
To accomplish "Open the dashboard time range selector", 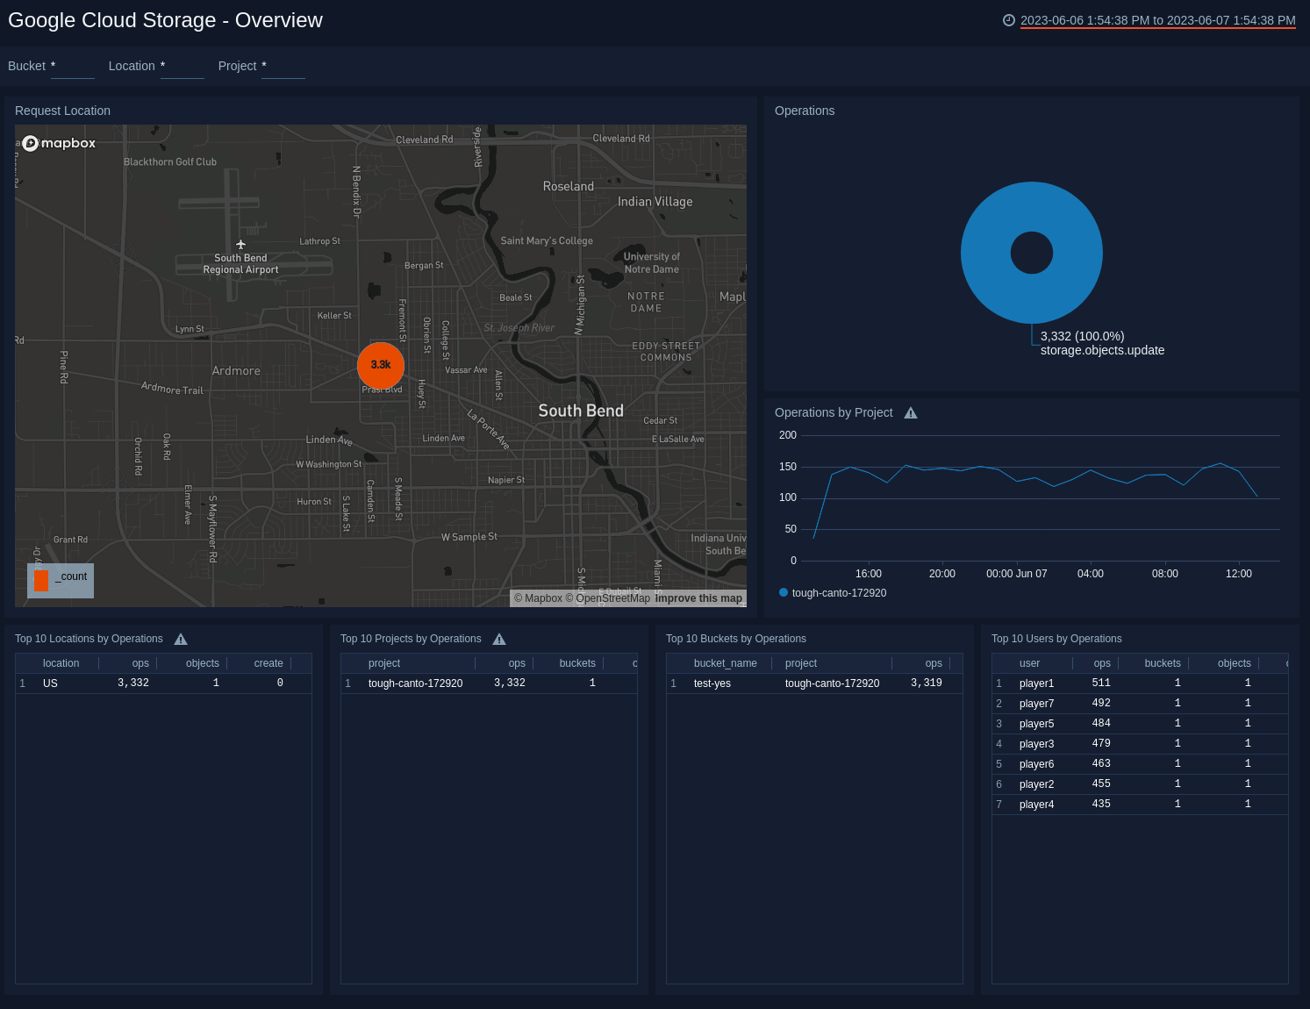I will [1157, 20].
